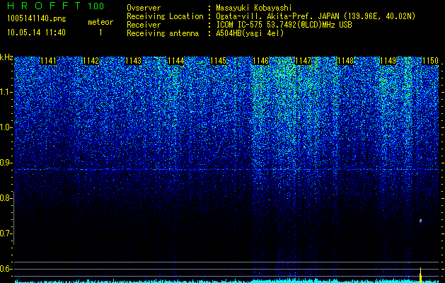Click the date stamp 10.05.14 11:40
This screenshot has height=283, width=445.
[37, 33]
